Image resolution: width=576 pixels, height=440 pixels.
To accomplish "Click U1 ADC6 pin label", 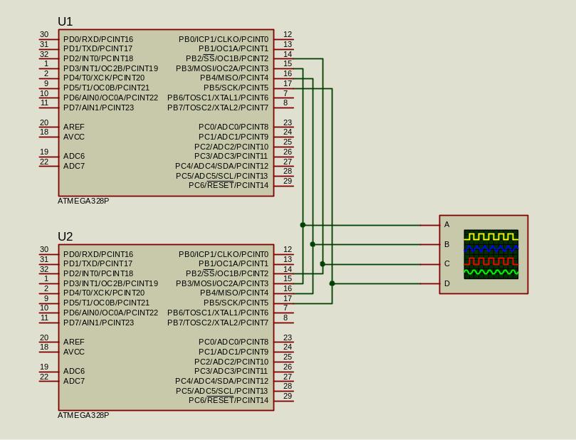I will 74,156.
